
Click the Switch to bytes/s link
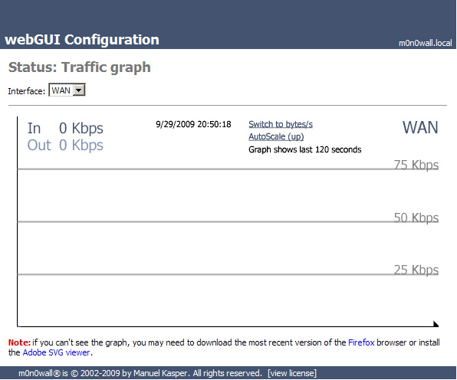pos(281,124)
